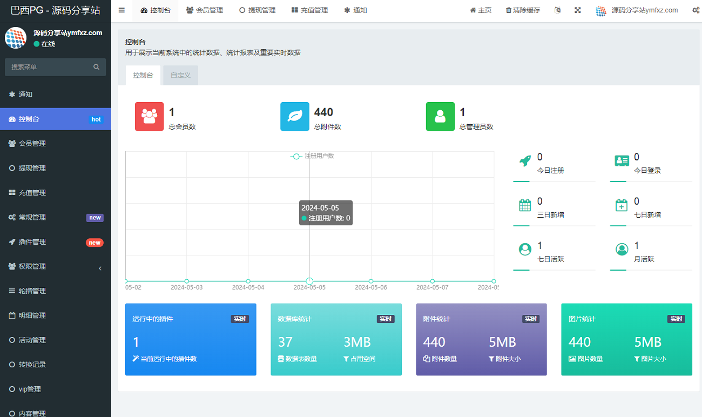Viewport: 702px width, 417px height.
Task: Open 常规管理 in the sidebar
Action: click(x=55, y=217)
